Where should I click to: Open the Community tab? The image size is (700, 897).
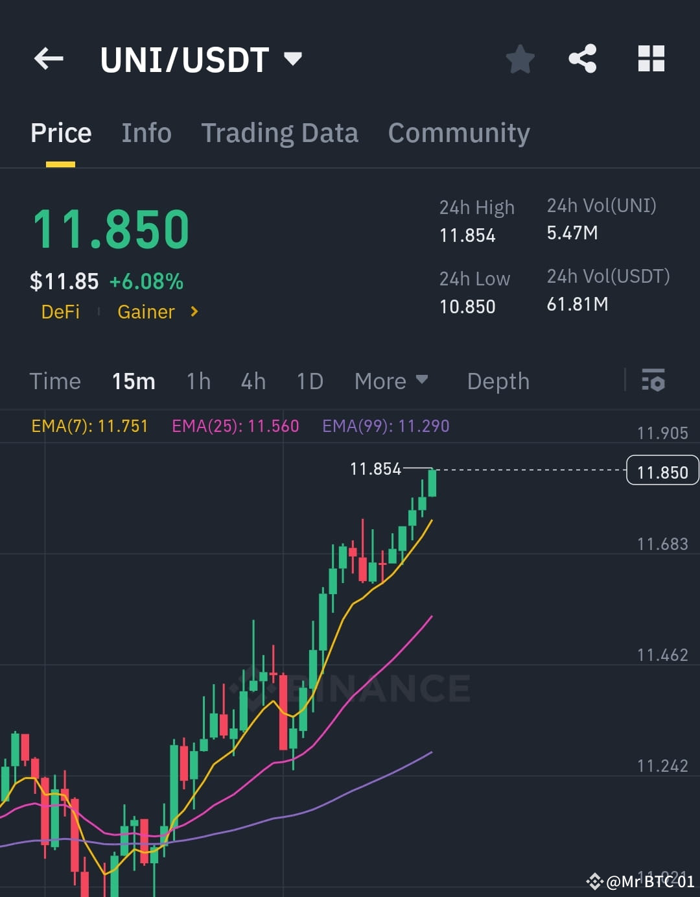click(458, 132)
